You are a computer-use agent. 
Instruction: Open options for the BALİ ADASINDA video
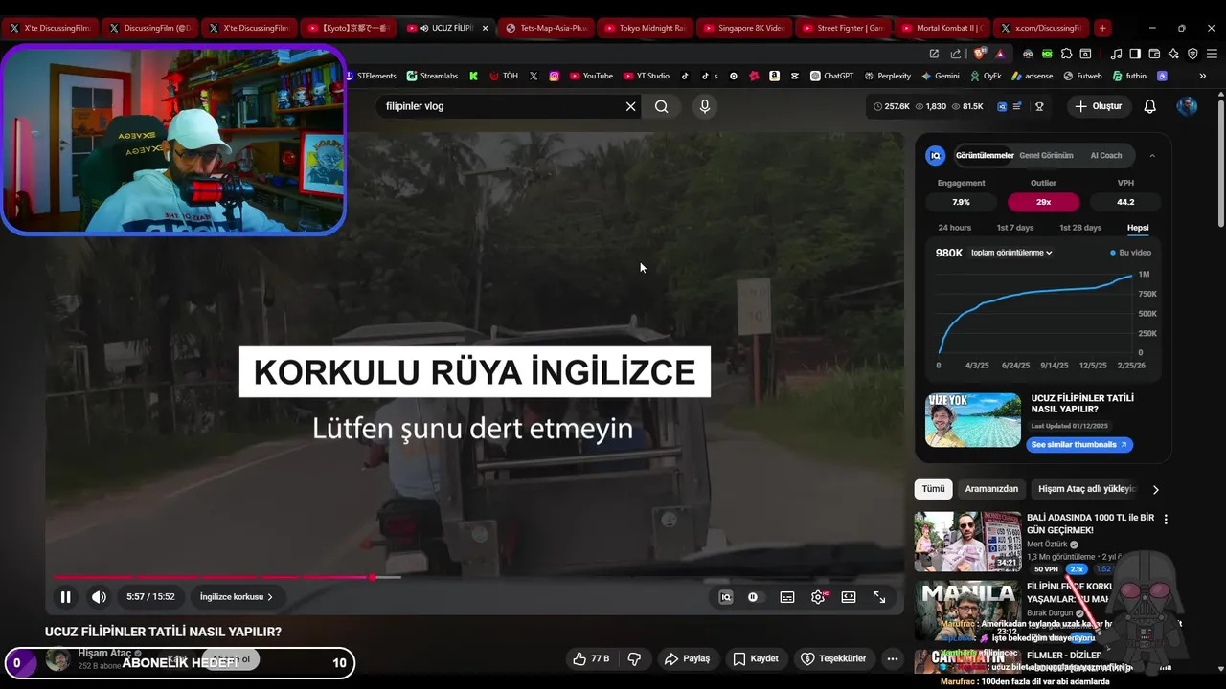point(1166,519)
